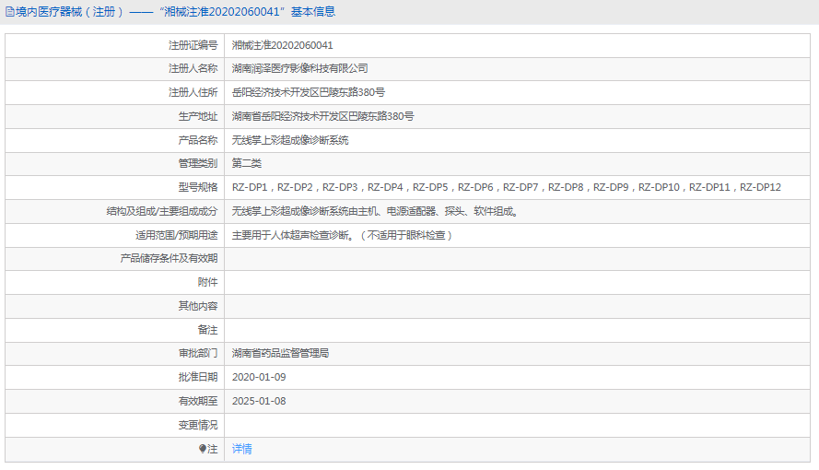Click the 备注 label

click(207, 330)
